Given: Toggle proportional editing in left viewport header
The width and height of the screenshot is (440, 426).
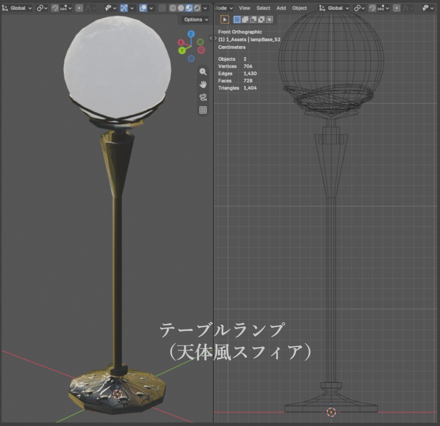Looking at the screenshot, I should (79, 8).
